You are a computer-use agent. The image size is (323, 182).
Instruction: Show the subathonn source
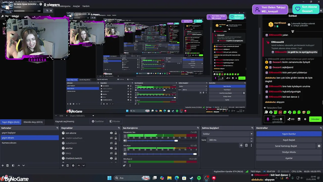click(x=111, y=143)
